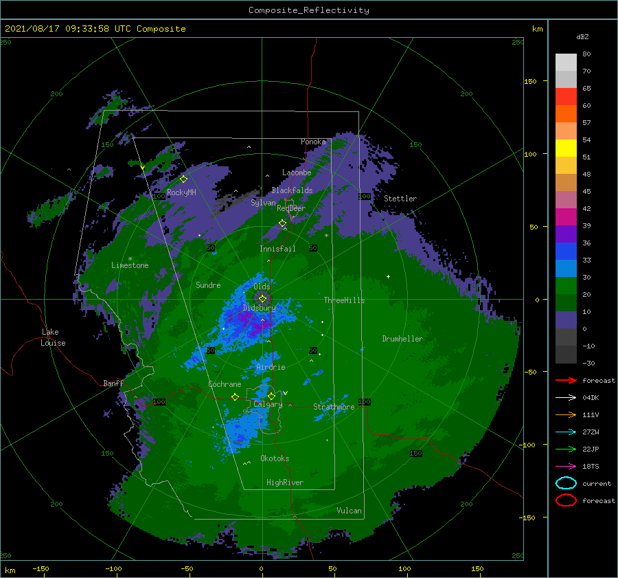Click the asterisk marker above Limestone
618x578 pixels.
[x=130, y=259]
